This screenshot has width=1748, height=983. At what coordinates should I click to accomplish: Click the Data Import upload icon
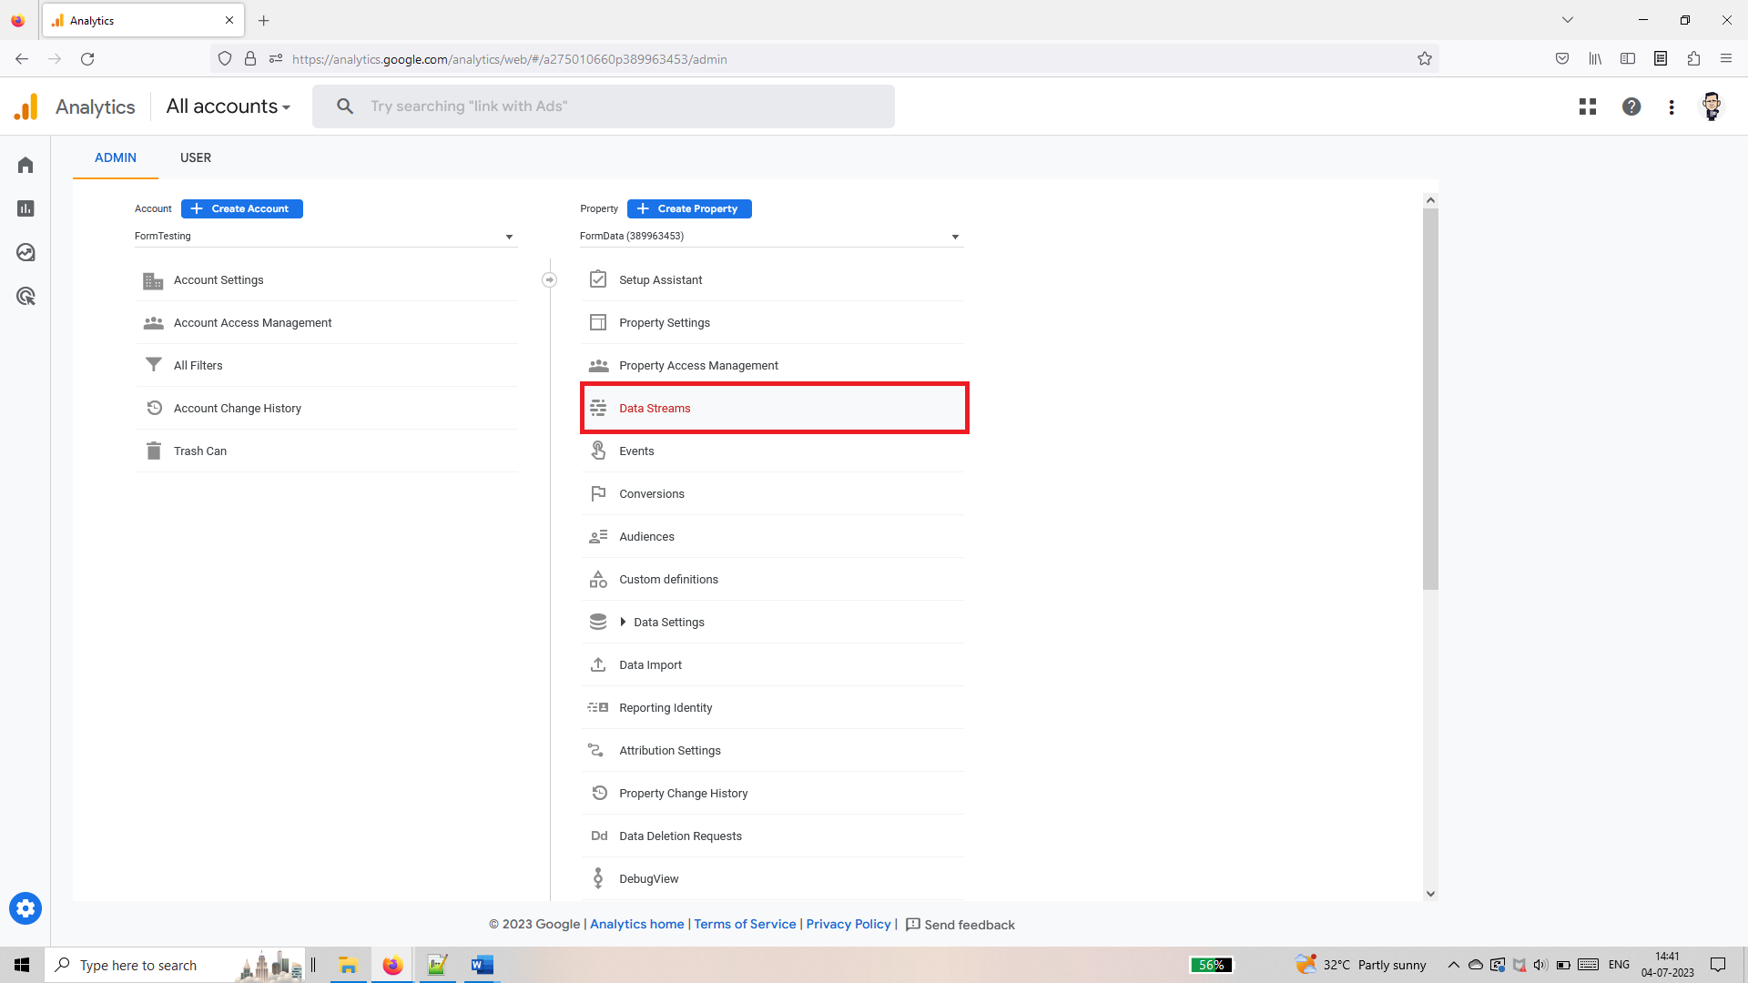[x=598, y=664]
